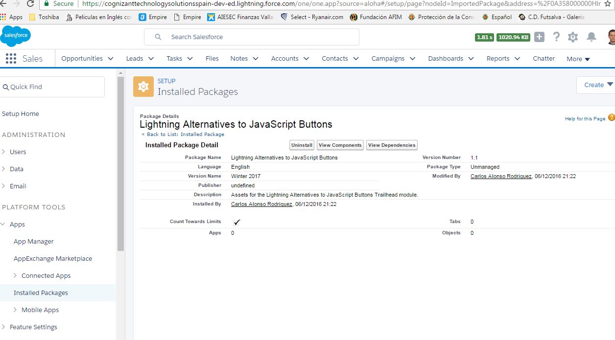Open the Create dropdown button
Viewport: 615px width, 340px height.
click(596, 85)
